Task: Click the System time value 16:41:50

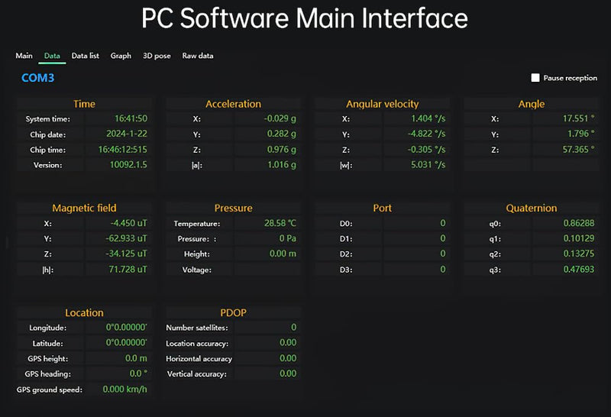Action: click(131, 118)
